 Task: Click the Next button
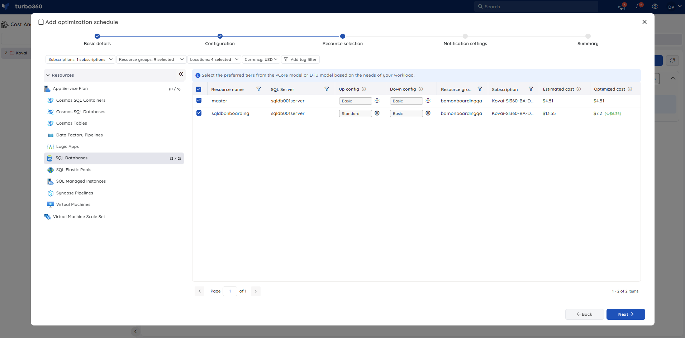pos(625,314)
